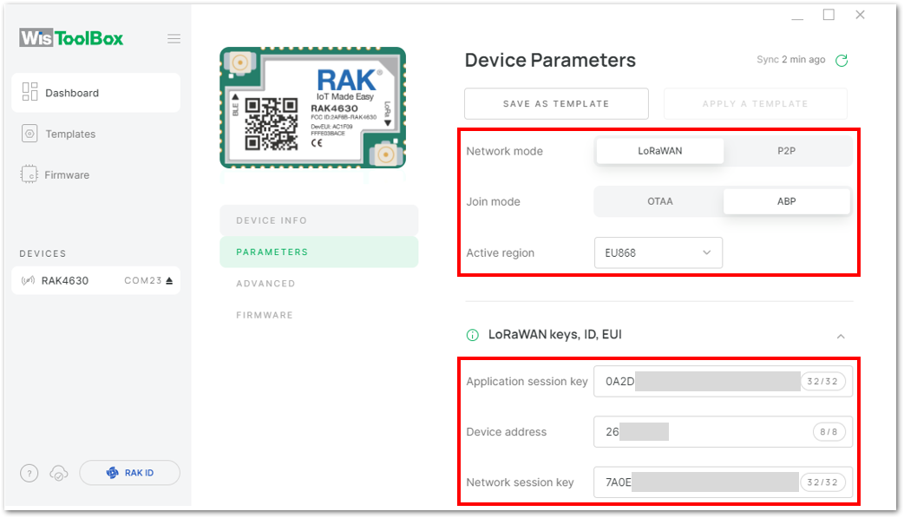Open the Device Info tab
The height and width of the screenshot is (518, 904).
click(x=318, y=220)
